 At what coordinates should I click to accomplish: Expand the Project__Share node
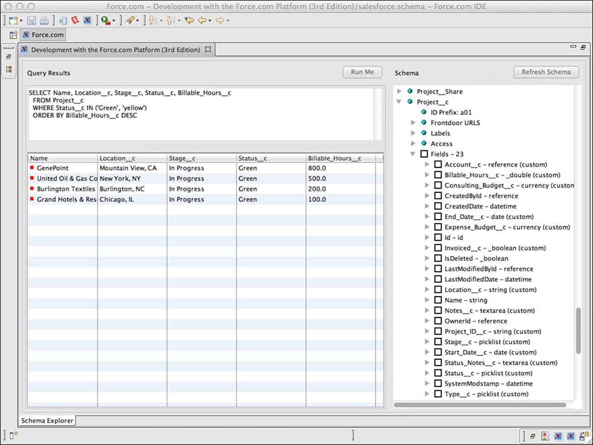point(399,91)
